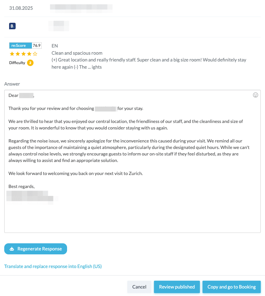The width and height of the screenshot is (265, 296).
Task: Select the robot icon on Regenerate Response
Action: coord(12,249)
